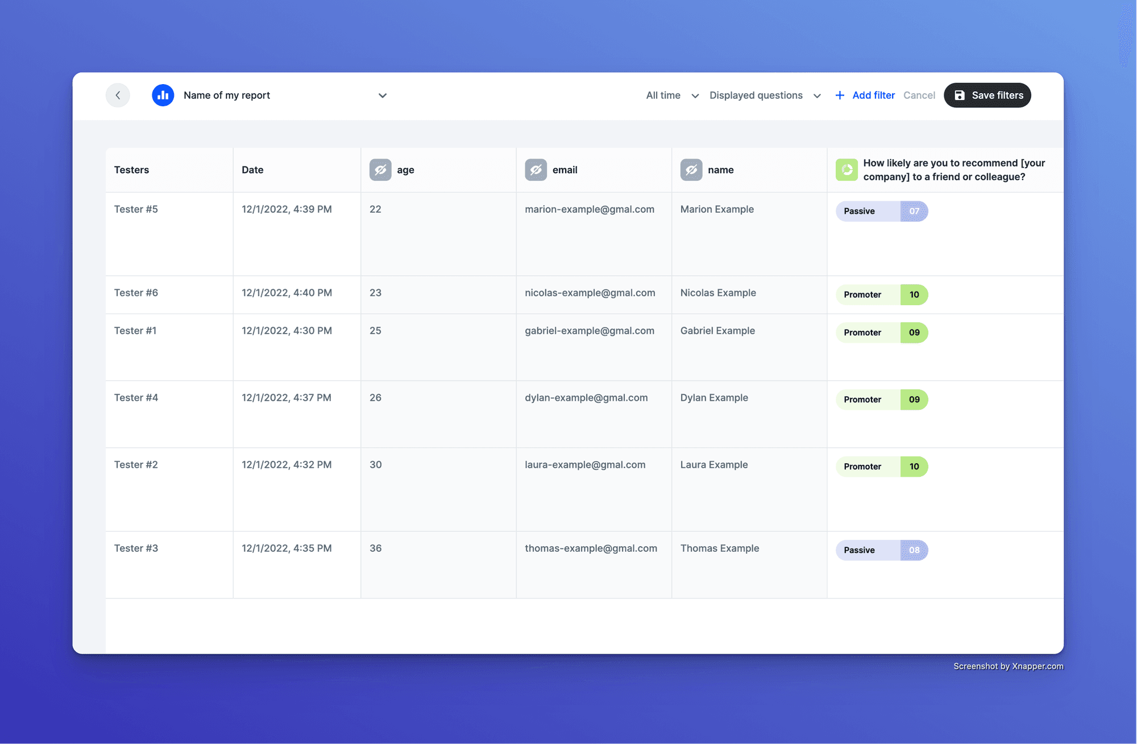Click the back navigation arrow icon

(x=117, y=95)
